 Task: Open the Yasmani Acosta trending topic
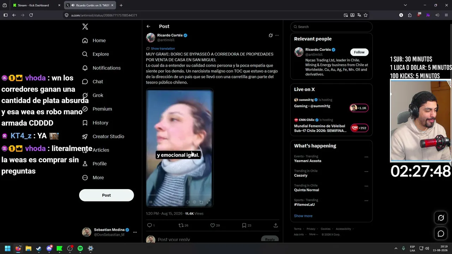(308, 161)
